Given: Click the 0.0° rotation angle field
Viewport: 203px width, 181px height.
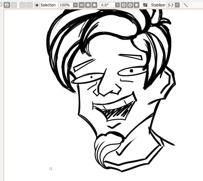Looking at the screenshot, I should [108, 5].
